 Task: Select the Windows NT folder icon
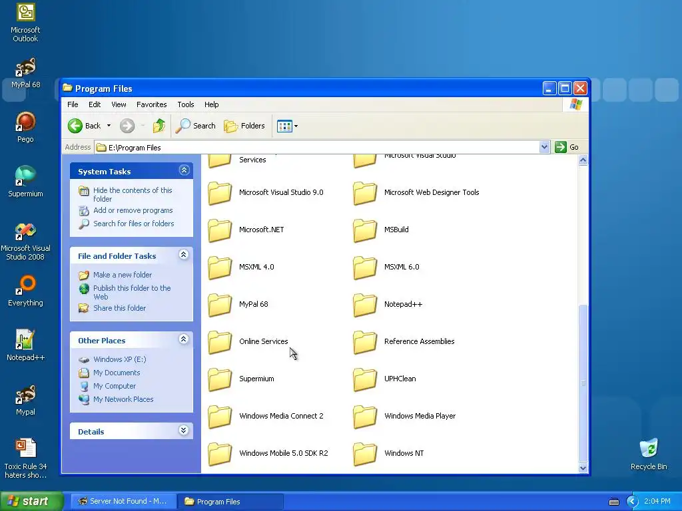(x=365, y=454)
